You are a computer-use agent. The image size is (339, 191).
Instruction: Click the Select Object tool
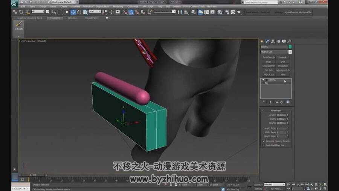[47, 12]
